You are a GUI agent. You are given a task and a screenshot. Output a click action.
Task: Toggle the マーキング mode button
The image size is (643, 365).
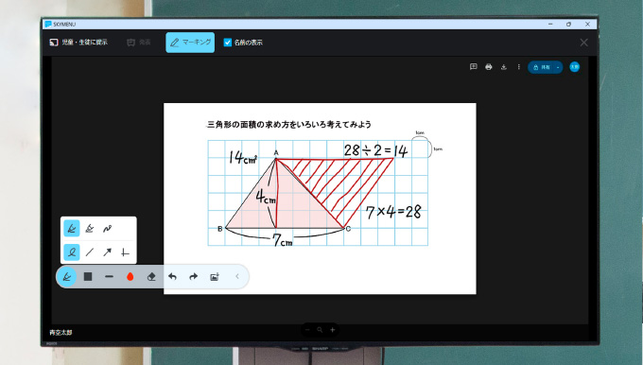tap(190, 43)
